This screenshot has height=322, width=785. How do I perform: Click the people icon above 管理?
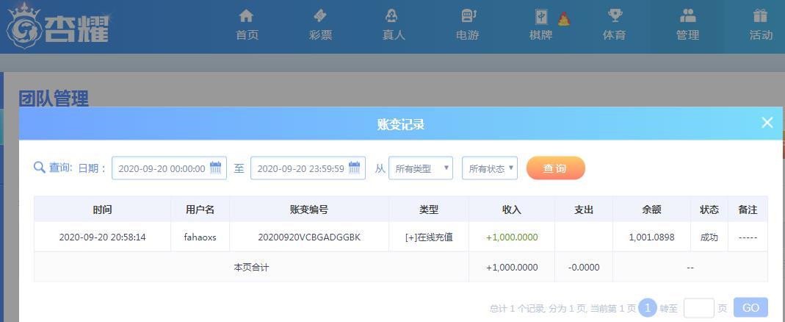[x=688, y=15]
